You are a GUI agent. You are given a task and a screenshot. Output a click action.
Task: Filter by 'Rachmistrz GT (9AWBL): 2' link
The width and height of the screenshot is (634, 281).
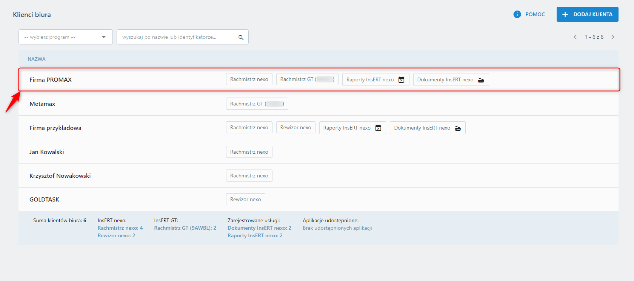[x=185, y=228]
